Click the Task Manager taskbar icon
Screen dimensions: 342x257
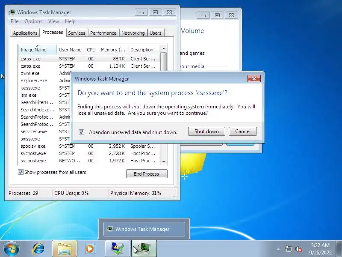(x=144, y=249)
